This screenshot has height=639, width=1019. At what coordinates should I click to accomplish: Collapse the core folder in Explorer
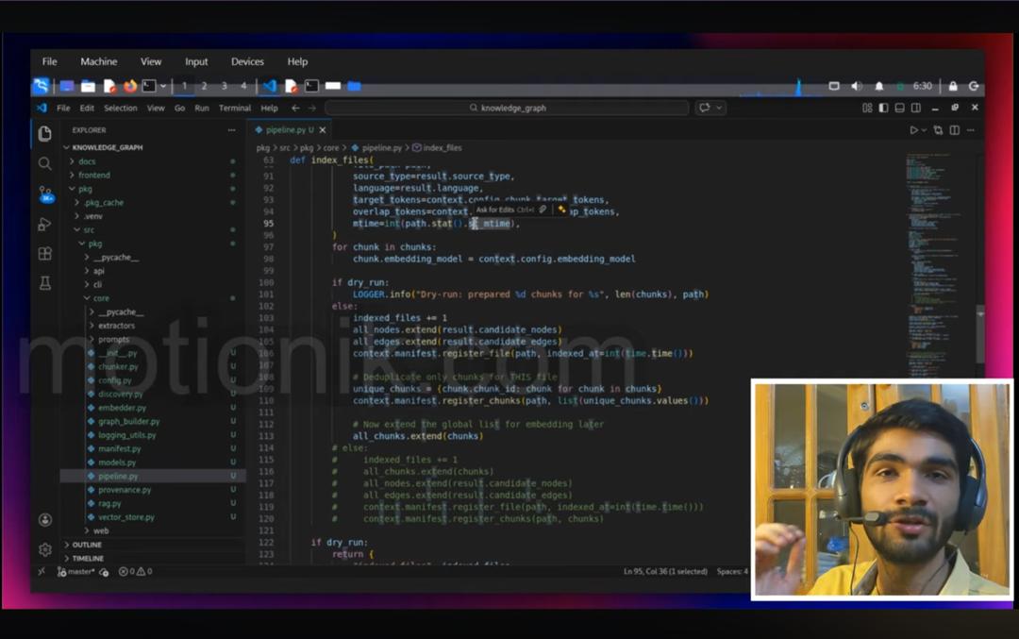pyautogui.click(x=100, y=298)
